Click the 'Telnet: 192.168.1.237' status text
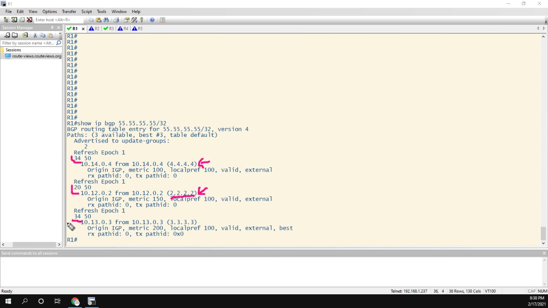Viewport: 548px width, 308px height. click(x=409, y=291)
